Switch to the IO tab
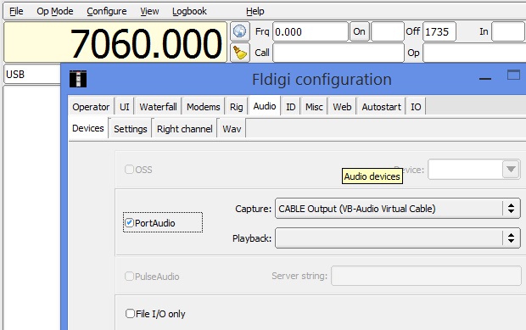This screenshot has width=526, height=330. [416, 107]
